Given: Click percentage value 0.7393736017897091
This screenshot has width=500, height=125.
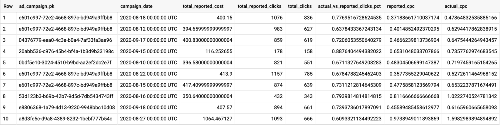Looking at the screenshot, I should point(357,107).
